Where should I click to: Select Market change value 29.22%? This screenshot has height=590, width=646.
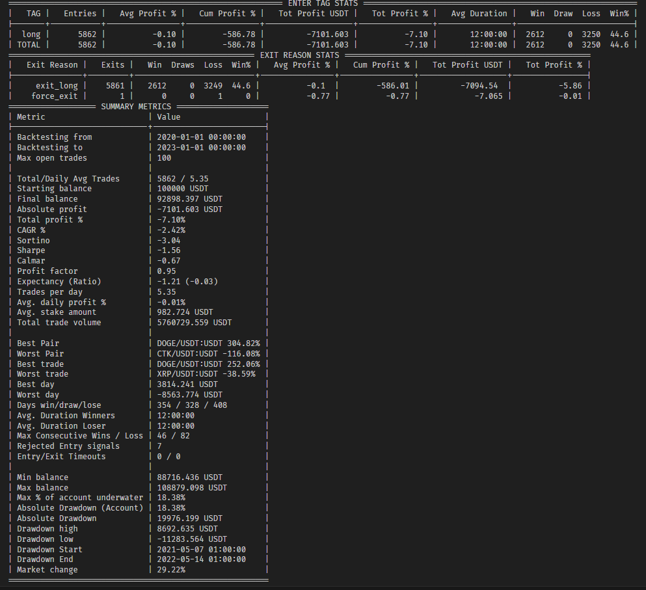[x=171, y=570]
